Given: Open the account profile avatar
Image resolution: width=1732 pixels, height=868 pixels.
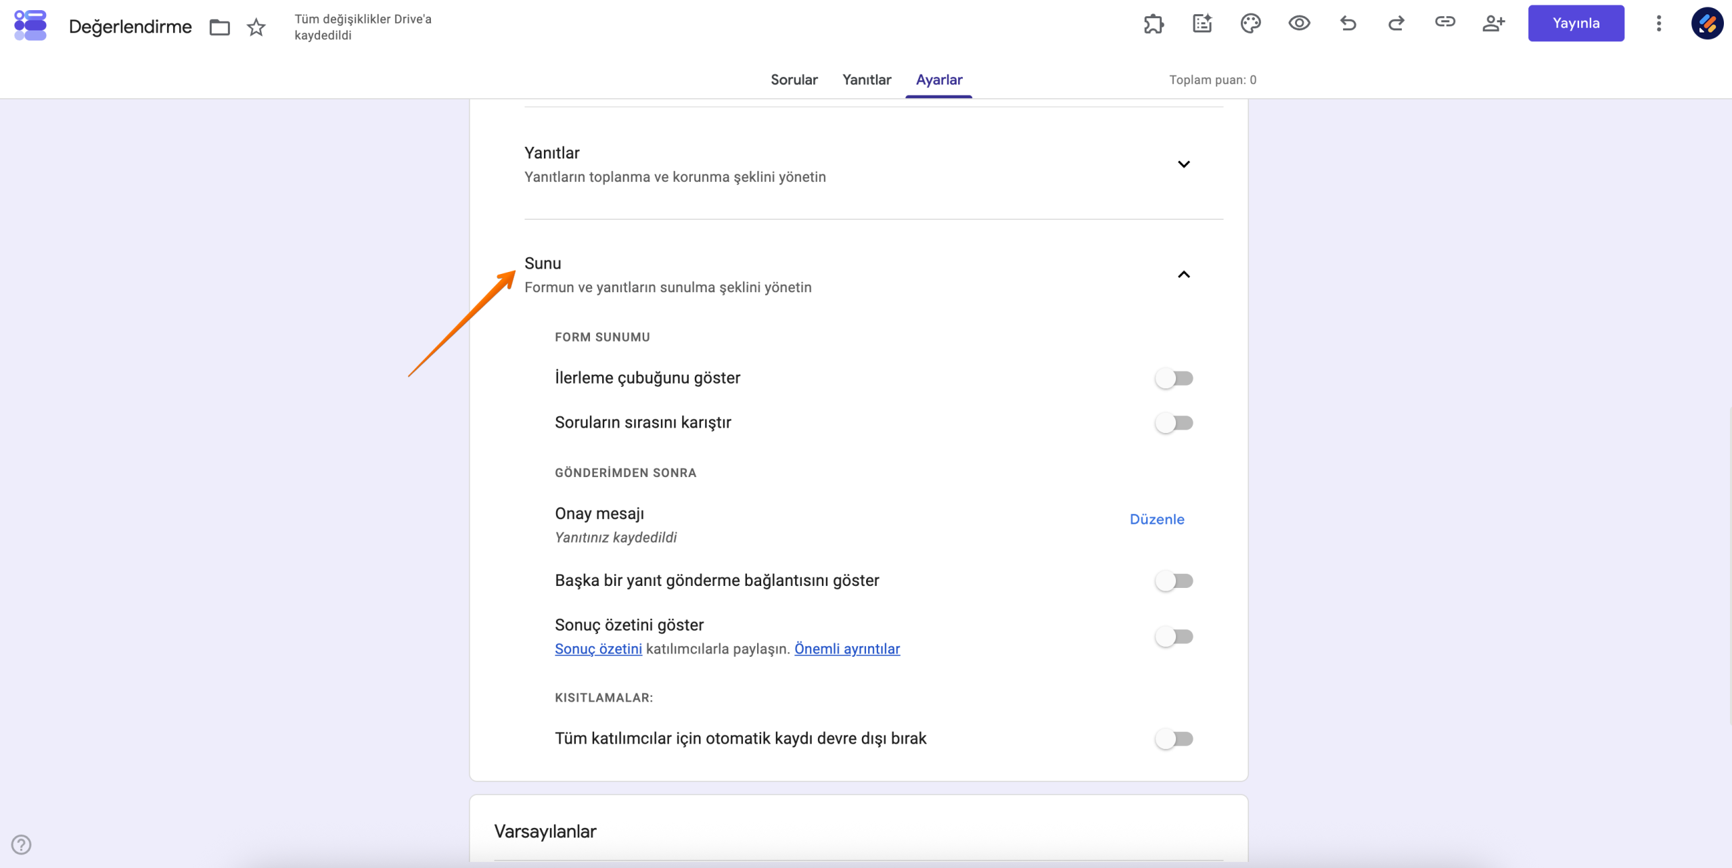Looking at the screenshot, I should (1707, 24).
